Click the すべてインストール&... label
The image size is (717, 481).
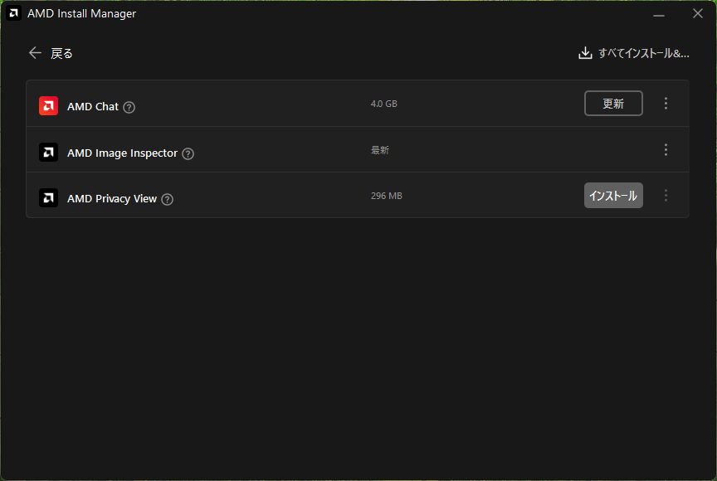click(643, 53)
